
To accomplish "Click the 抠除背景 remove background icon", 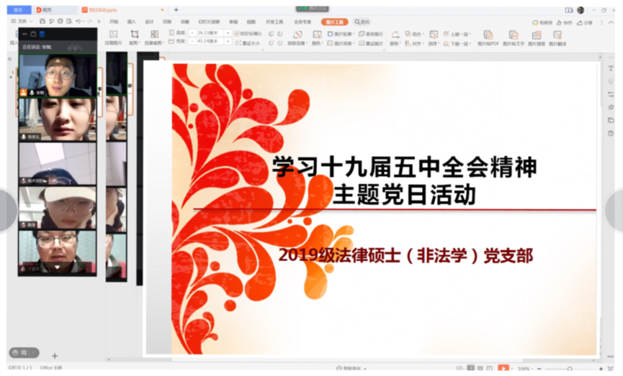I will pyautogui.click(x=297, y=35).
